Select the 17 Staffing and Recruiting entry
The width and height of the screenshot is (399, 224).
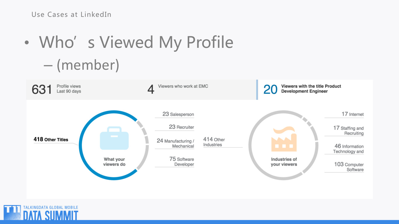[x=344, y=130]
